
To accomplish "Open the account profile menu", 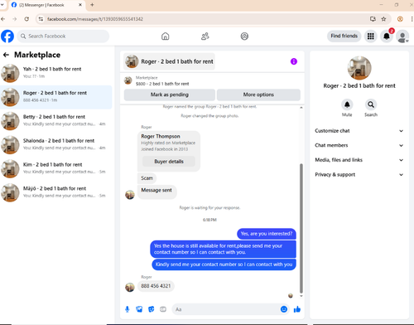I will pyautogui.click(x=402, y=36).
